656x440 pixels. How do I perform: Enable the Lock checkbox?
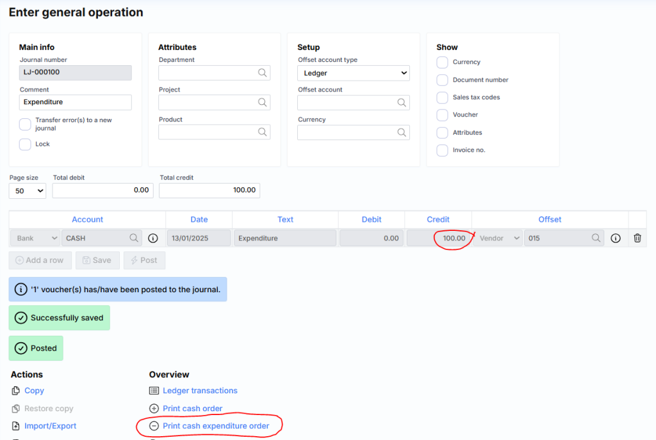tap(25, 144)
